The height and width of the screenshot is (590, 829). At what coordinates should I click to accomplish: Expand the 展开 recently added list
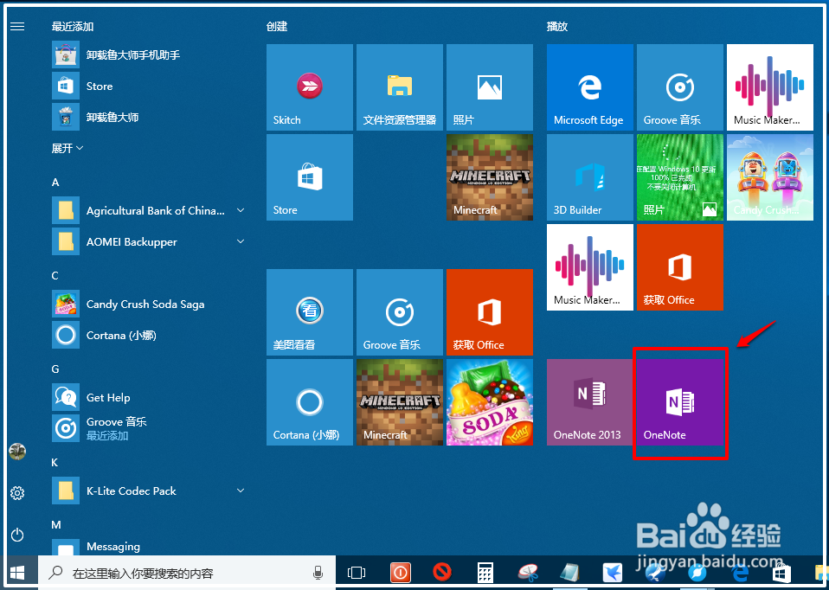[67, 148]
